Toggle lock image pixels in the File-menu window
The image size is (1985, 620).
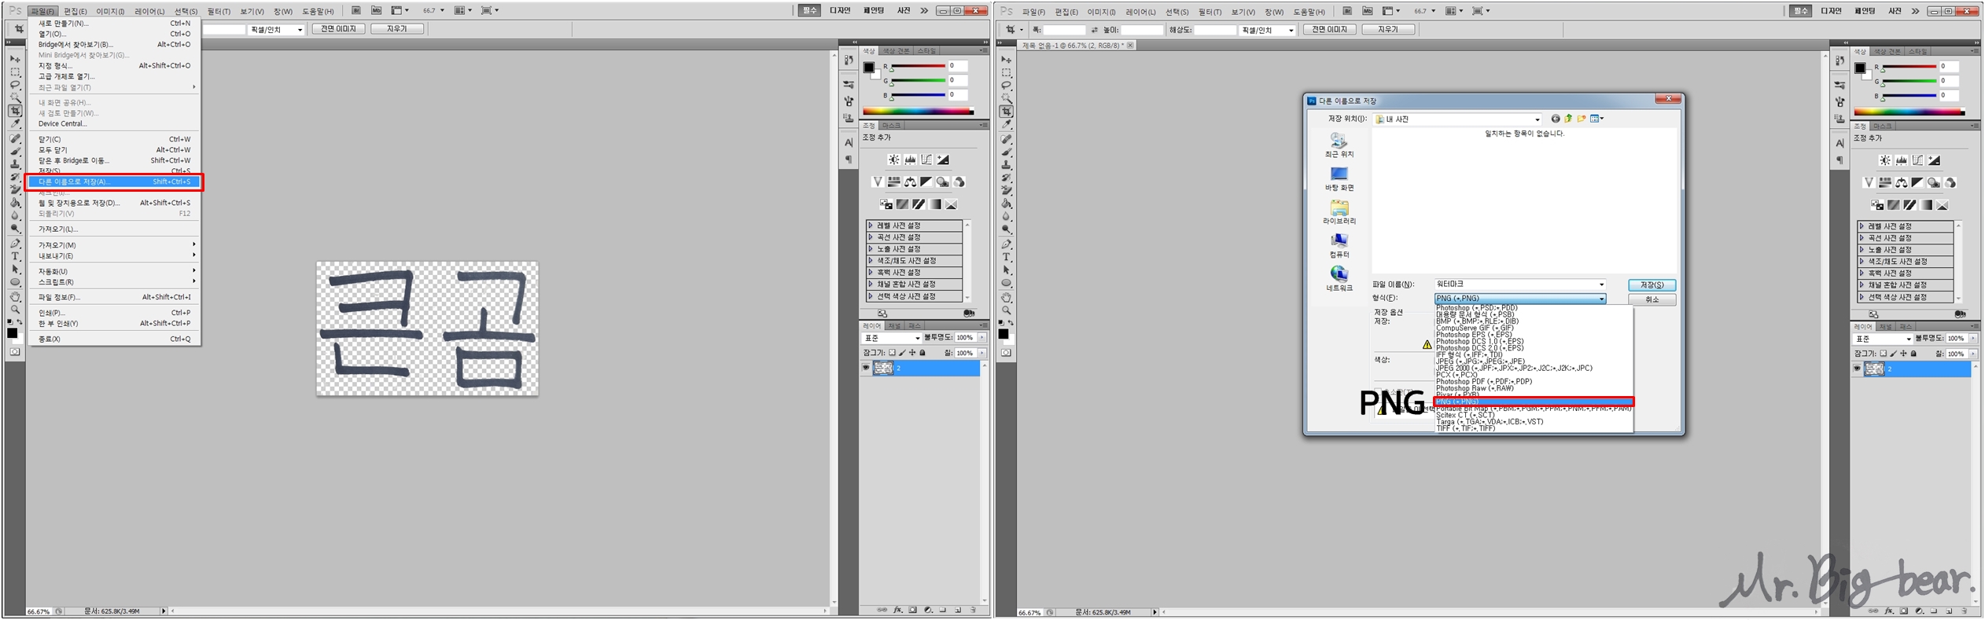pyautogui.click(x=902, y=353)
